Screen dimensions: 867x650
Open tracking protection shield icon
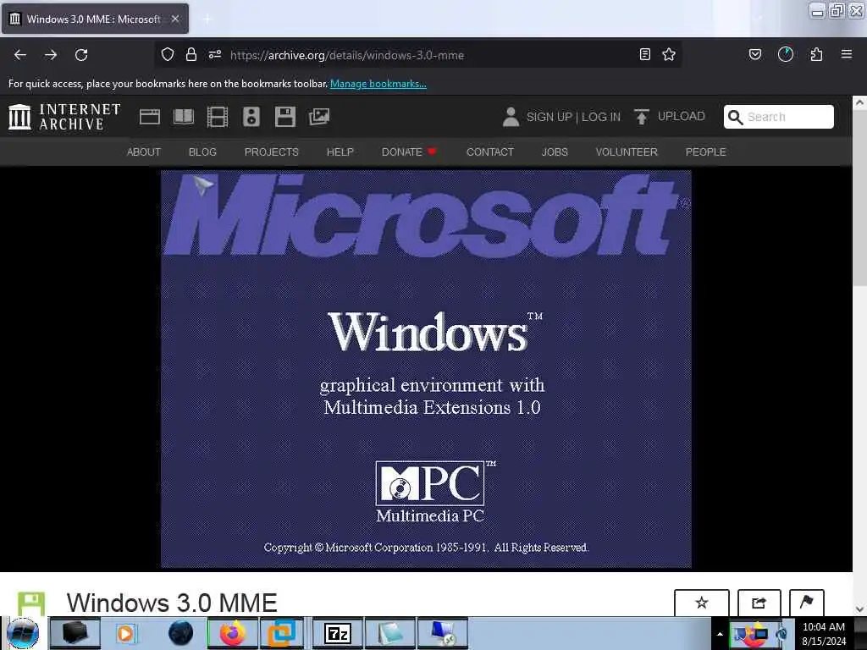(168, 54)
